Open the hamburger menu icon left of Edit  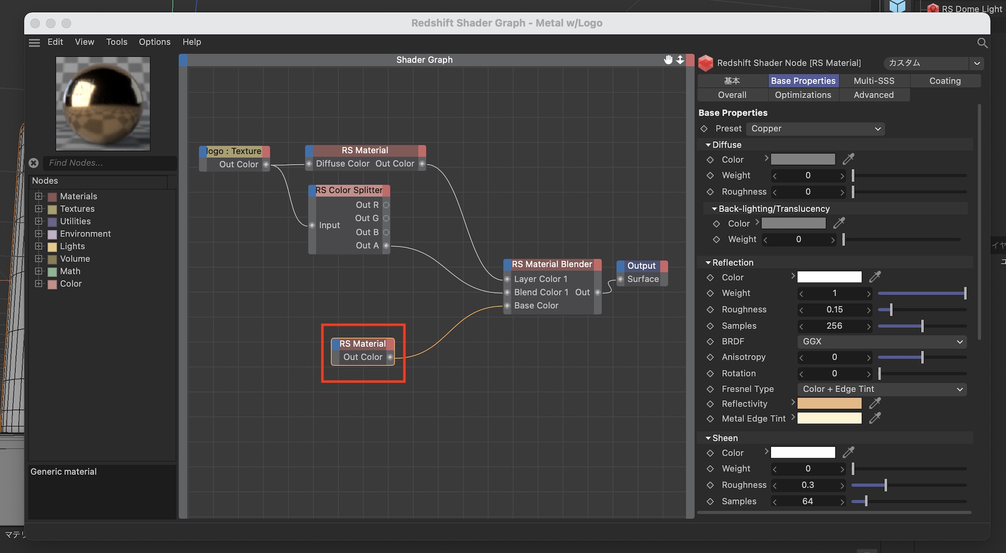34,43
